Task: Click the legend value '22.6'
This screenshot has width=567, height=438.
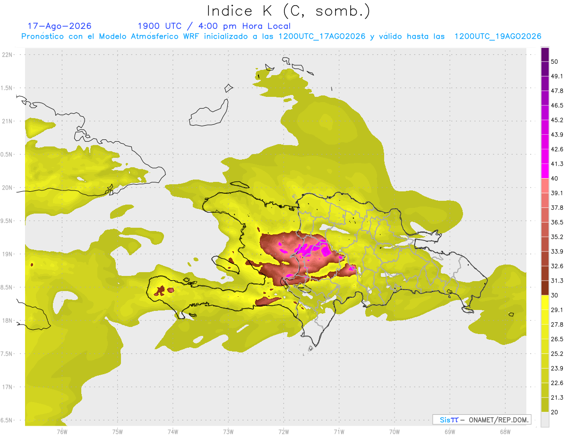Action: [557, 383]
